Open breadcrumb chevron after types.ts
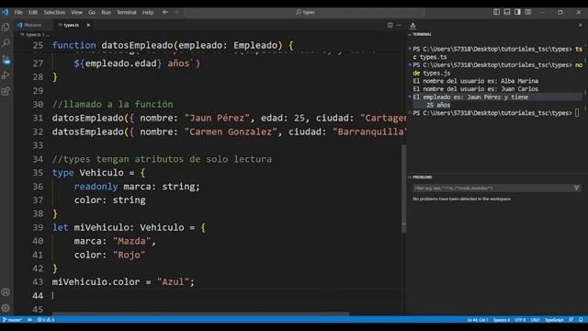588x331 pixels. (x=43, y=35)
